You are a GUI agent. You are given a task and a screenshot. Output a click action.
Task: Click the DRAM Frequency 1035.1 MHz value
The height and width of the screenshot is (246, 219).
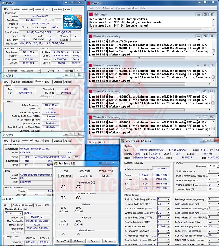tap(50, 105)
